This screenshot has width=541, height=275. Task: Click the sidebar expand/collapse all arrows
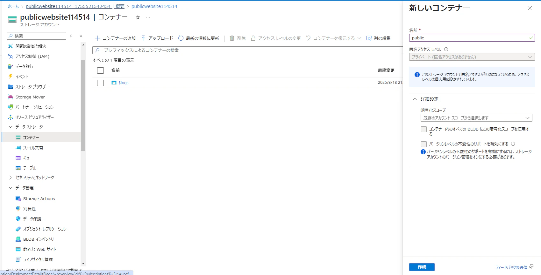point(71,36)
